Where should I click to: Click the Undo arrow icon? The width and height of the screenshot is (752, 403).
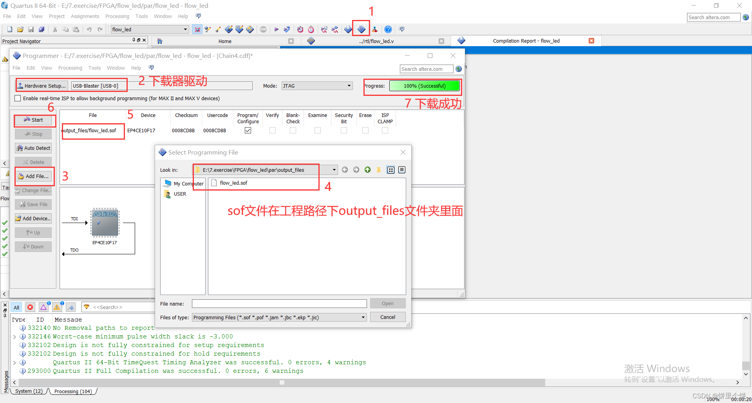point(89,29)
